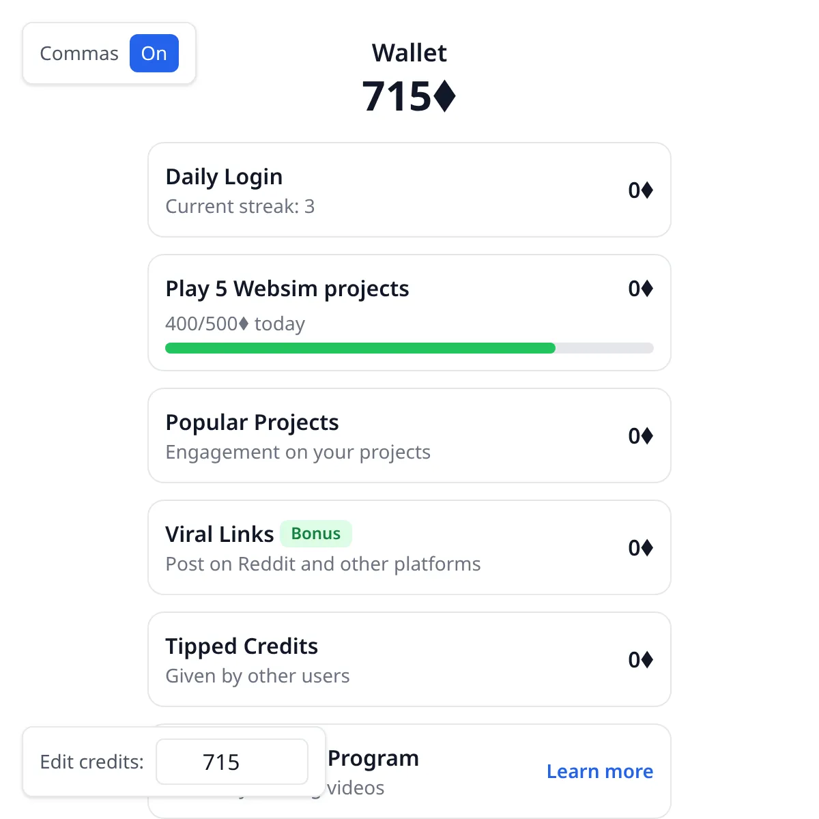Viewport: 819px width, 819px height.
Task: Click the diamond icon beside wallet total 715
Action: pyautogui.click(x=445, y=96)
